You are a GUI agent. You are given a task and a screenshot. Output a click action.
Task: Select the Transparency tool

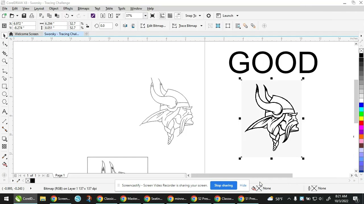tap(4, 146)
